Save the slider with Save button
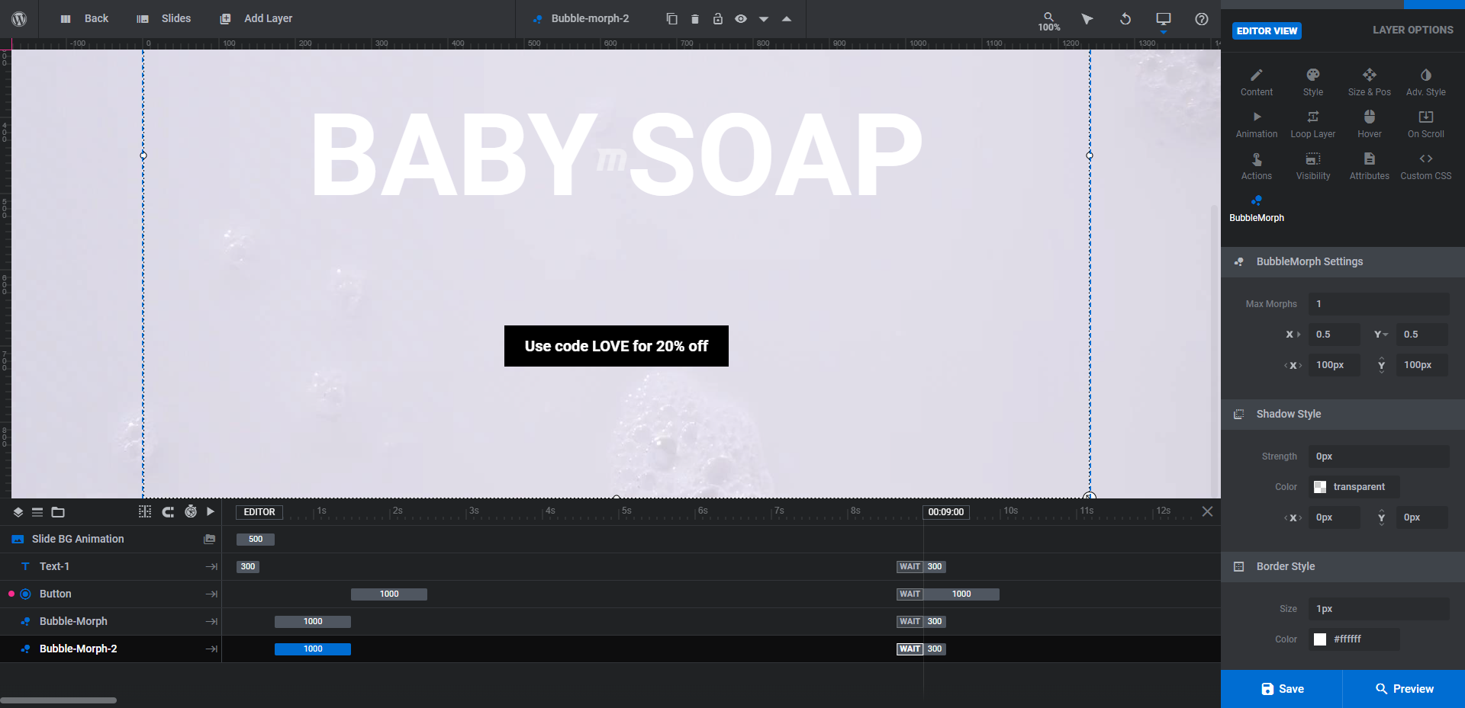1465x708 pixels. tap(1282, 689)
